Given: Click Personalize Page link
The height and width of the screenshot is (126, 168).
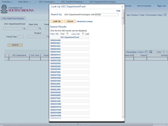Looking at the screenshot, I should pos(154,15).
